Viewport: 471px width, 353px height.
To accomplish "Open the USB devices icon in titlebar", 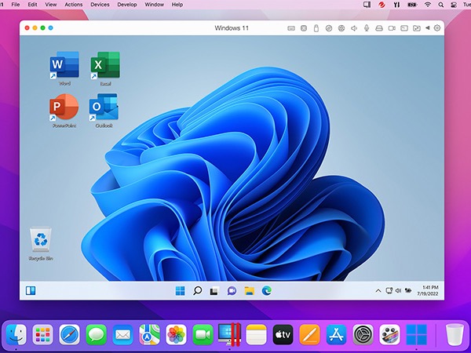I will pos(316,28).
